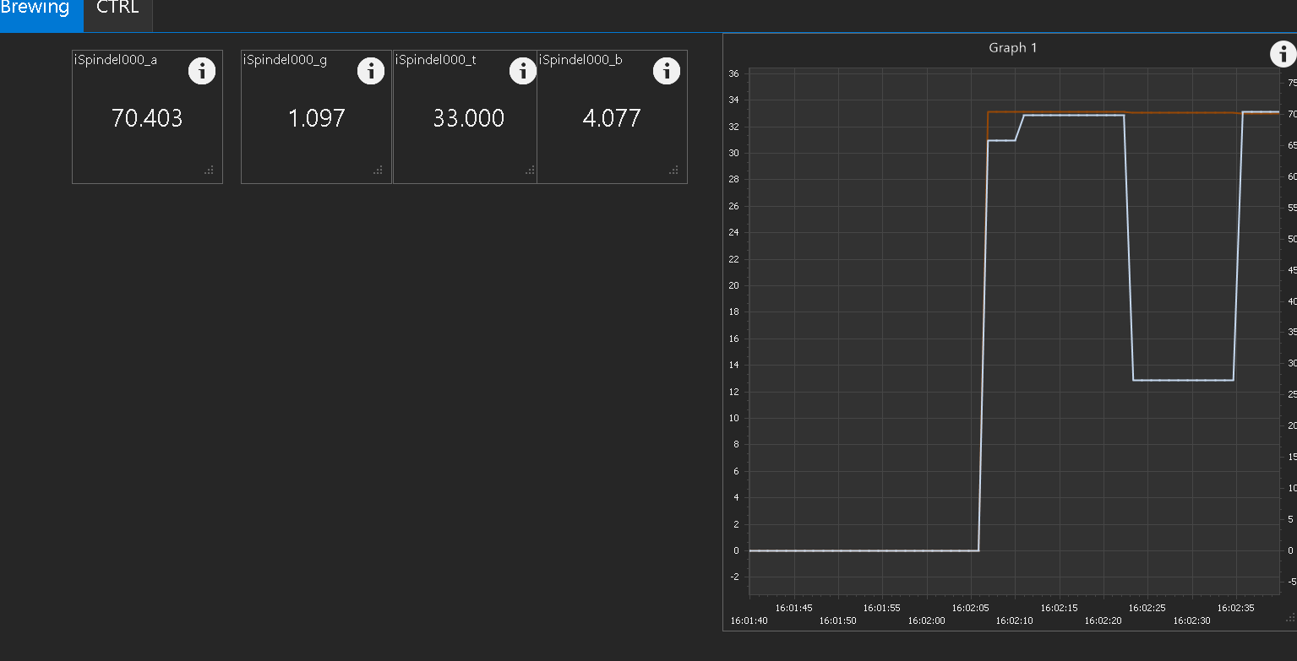This screenshot has width=1297, height=661.
Task: Open info icon on iSpindel000_t tile
Action: [x=523, y=71]
